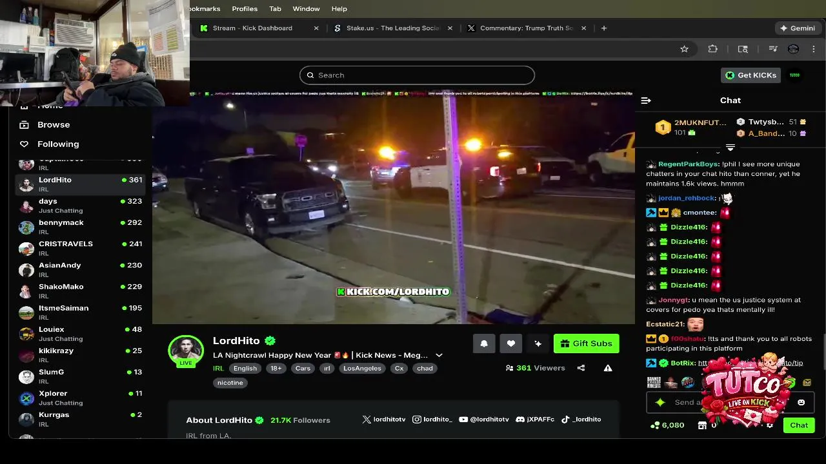Open Xplorer channel in sidebar
The height and width of the screenshot is (464, 826).
(x=80, y=397)
